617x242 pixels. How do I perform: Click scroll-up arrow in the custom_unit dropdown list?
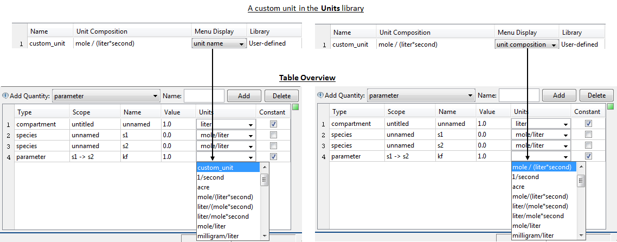[265, 168]
